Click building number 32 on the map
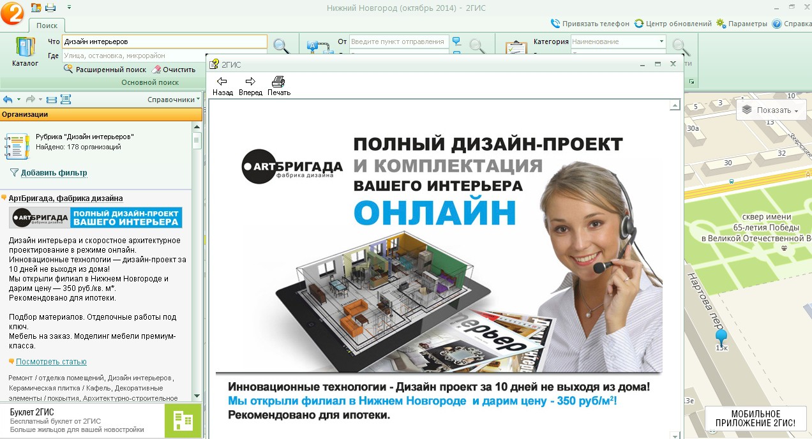Viewport: 812px width, 439px height. coord(782,153)
